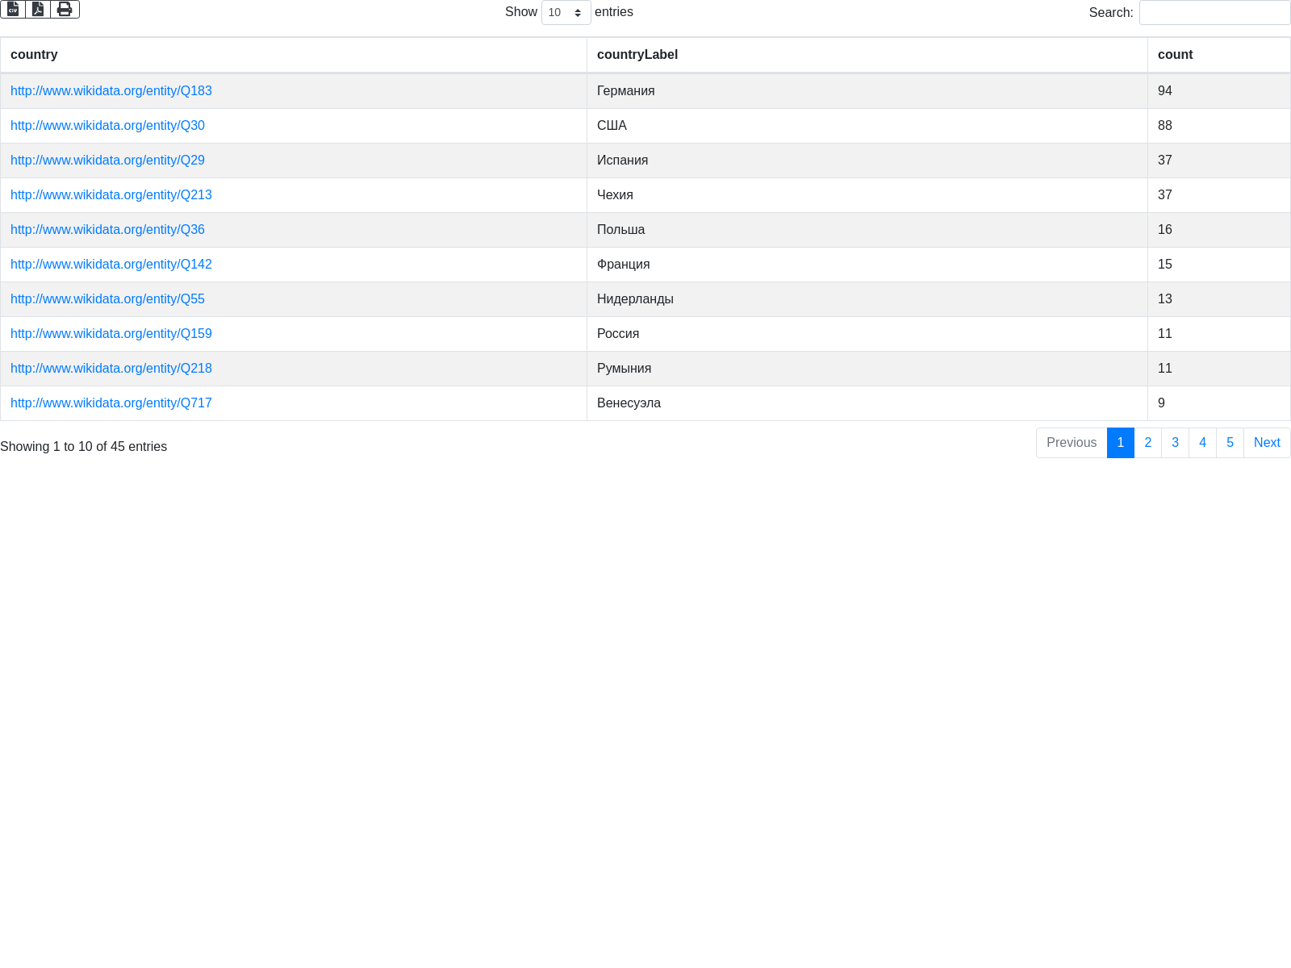Select pagination page 1

click(x=1121, y=443)
